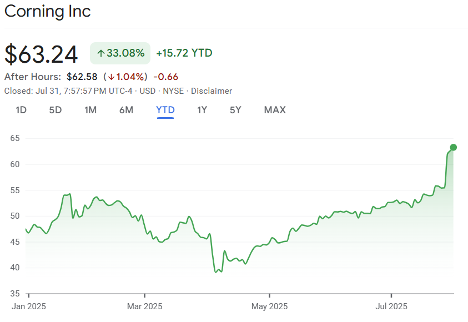
Task: Click the 33.08% gain badge
Action: (x=120, y=53)
